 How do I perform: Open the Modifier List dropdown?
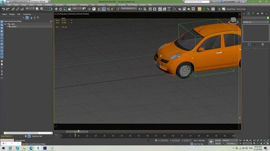coord(256,22)
